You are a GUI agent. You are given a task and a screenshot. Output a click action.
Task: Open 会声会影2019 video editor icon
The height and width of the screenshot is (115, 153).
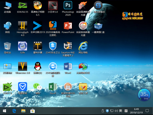[38, 26]
